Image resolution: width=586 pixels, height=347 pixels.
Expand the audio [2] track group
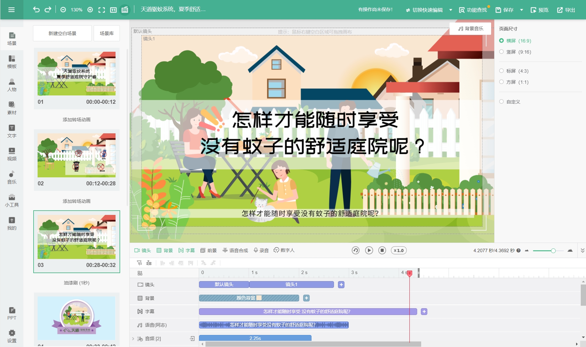pos(133,338)
